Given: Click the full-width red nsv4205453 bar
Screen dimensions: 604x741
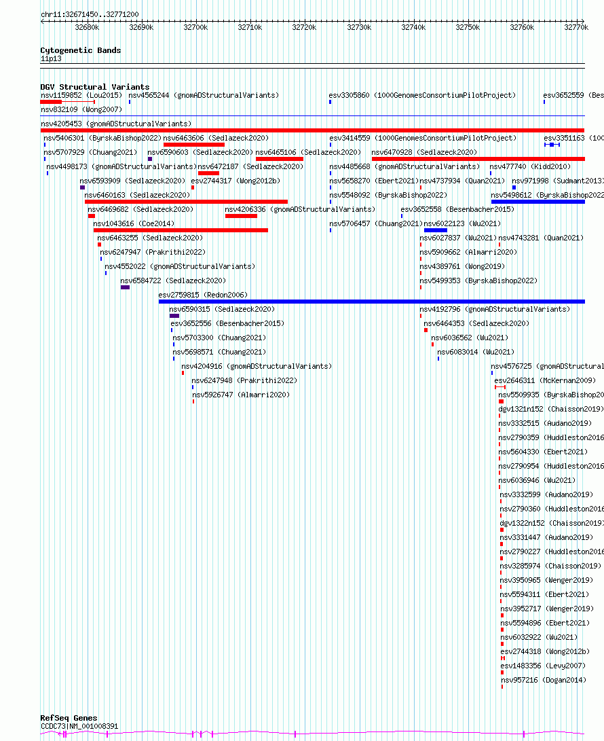Looking at the screenshot, I should point(313,130).
